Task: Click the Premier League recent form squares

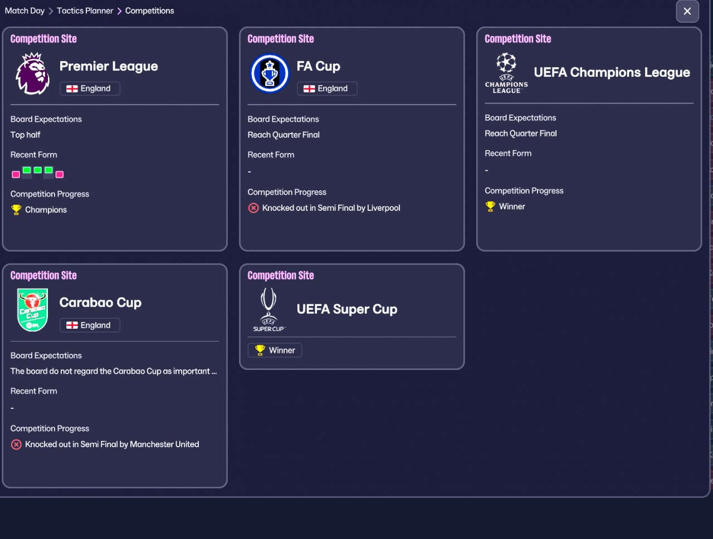Action: pyautogui.click(x=37, y=172)
